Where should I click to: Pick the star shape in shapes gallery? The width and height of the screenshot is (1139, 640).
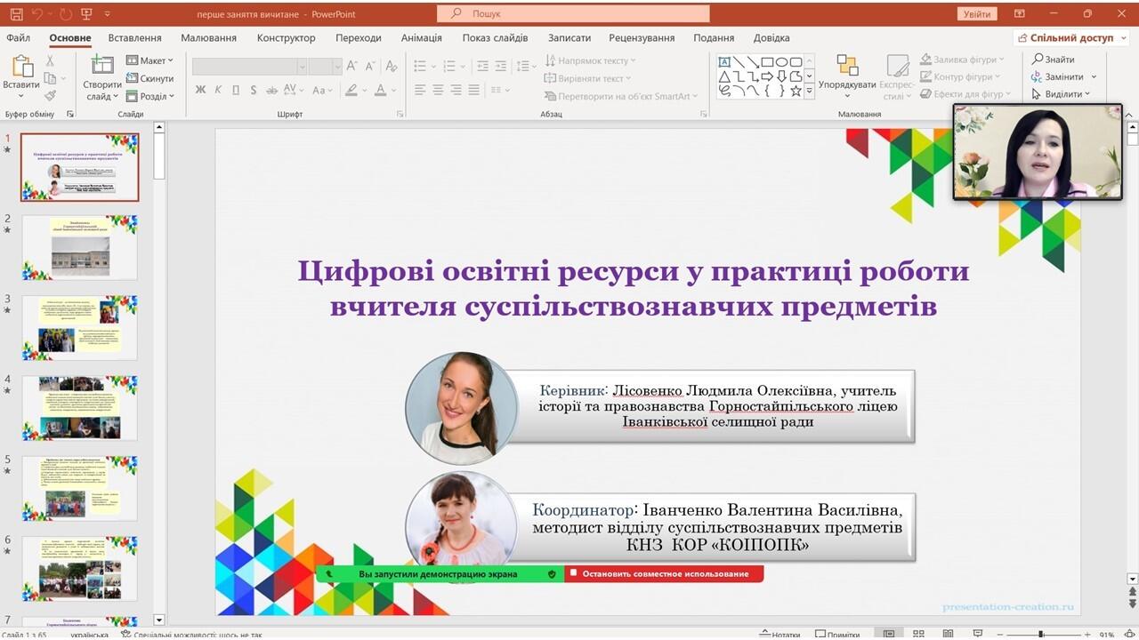[796, 91]
